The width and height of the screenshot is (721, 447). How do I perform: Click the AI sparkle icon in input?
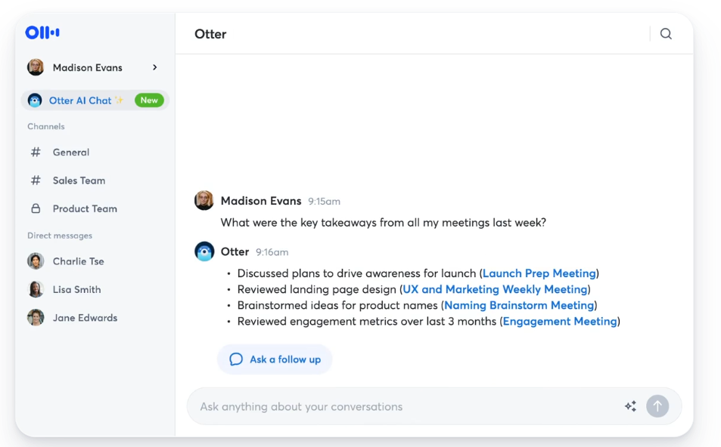(x=630, y=406)
